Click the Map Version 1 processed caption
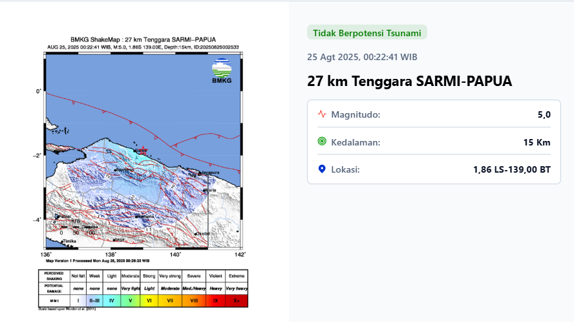 [98, 261]
